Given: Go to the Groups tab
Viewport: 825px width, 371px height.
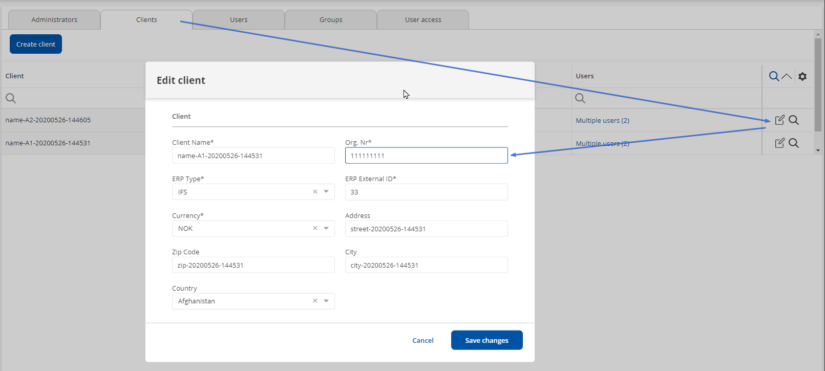Looking at the screenshot, I should coord(331,20).
